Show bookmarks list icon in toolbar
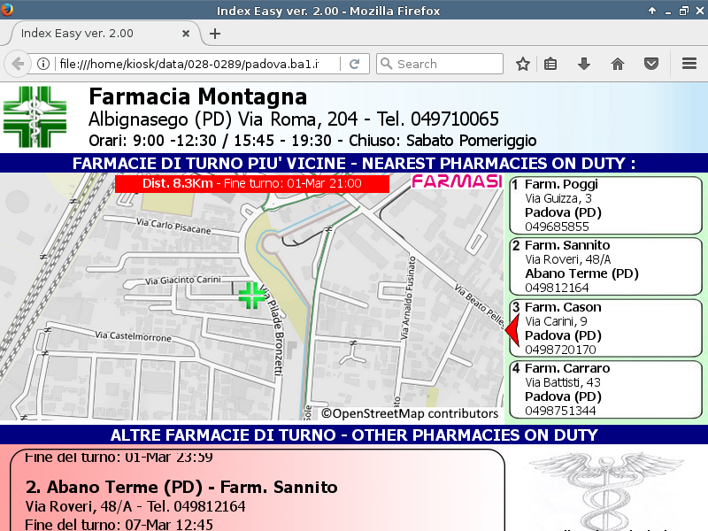 click(550, 64)
